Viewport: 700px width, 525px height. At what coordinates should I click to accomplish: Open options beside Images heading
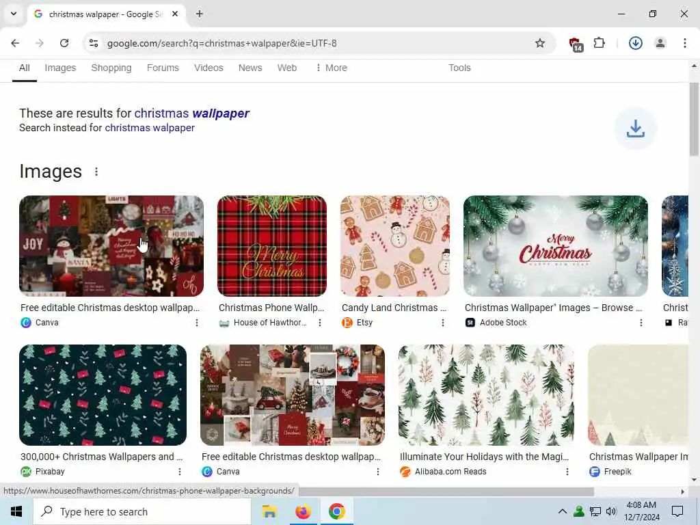click(x=96, y=172)
